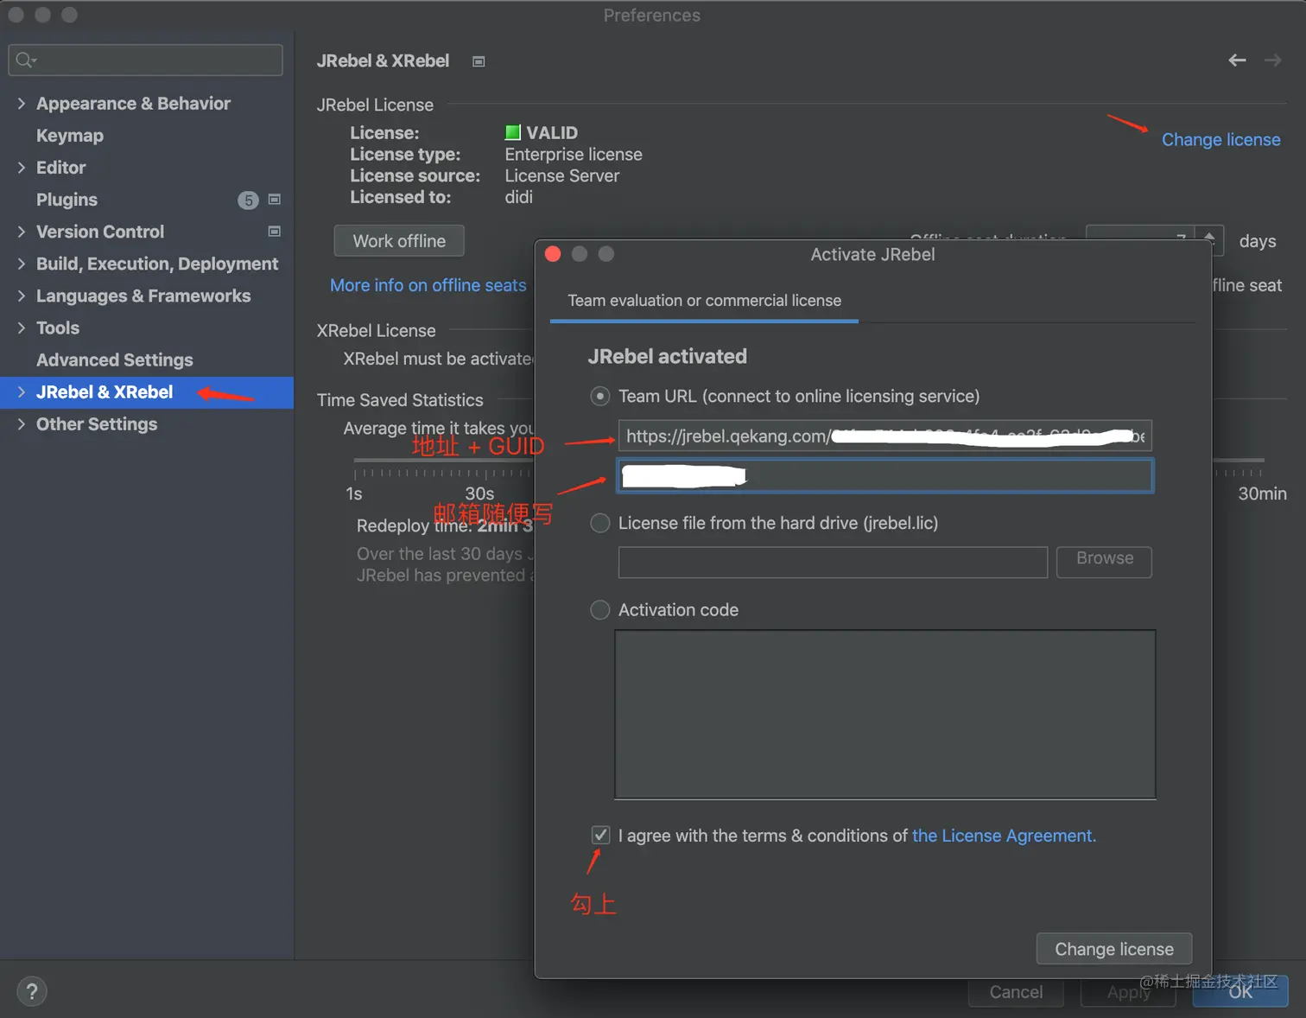This screenshot has height=1018, width=1306.
Task: Open the Advanced Settings page
Action: pos(115,359)
